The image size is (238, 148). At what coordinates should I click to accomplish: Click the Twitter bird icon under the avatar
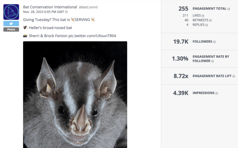11,24
